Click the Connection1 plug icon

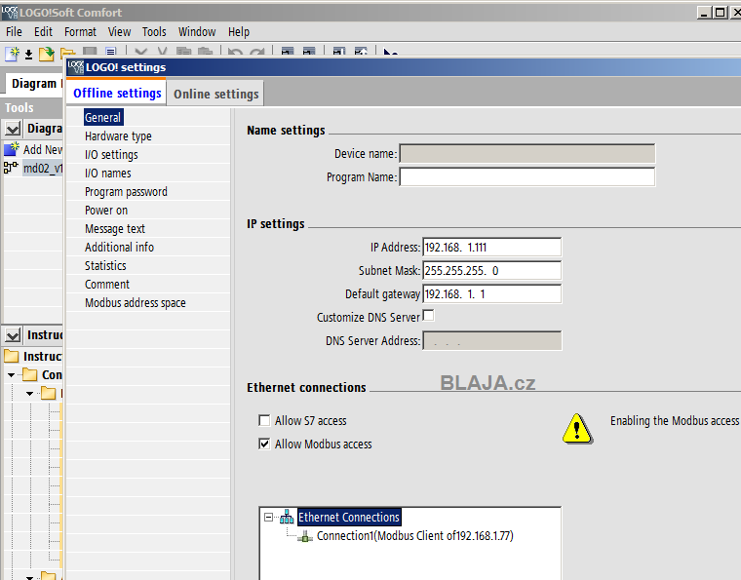305,536
